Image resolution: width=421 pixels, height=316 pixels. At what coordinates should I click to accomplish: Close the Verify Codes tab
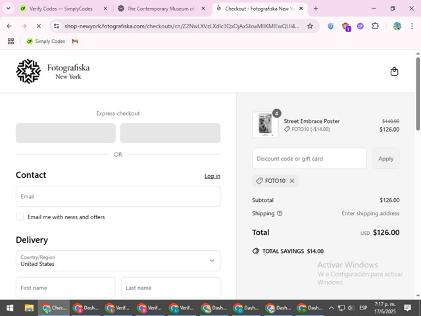tap(105, 9)
